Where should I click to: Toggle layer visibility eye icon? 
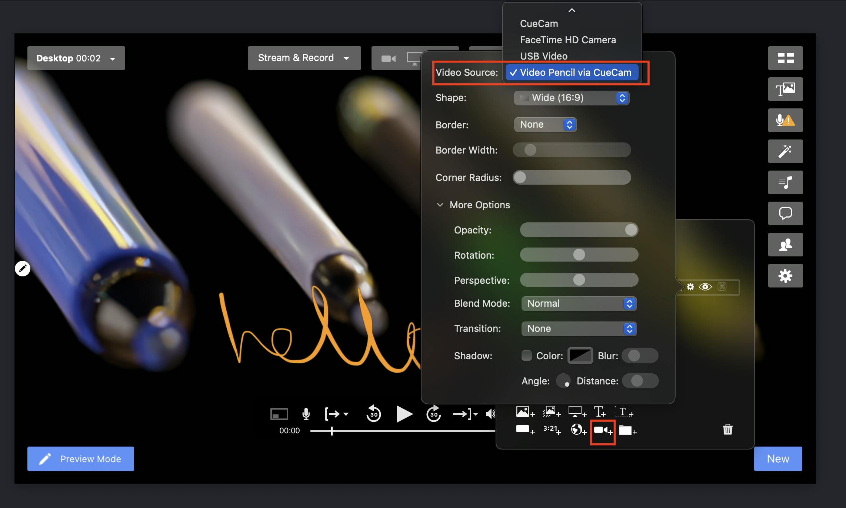click(x=705, y=287)
